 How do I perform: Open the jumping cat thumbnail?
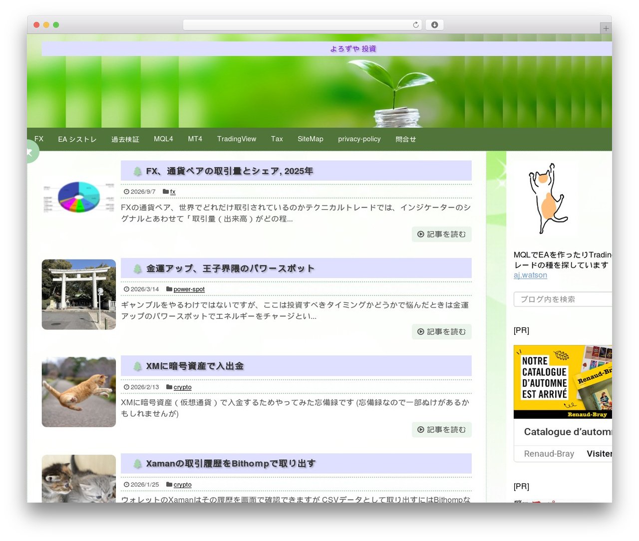pyautogui.click(x=79, y=392)
